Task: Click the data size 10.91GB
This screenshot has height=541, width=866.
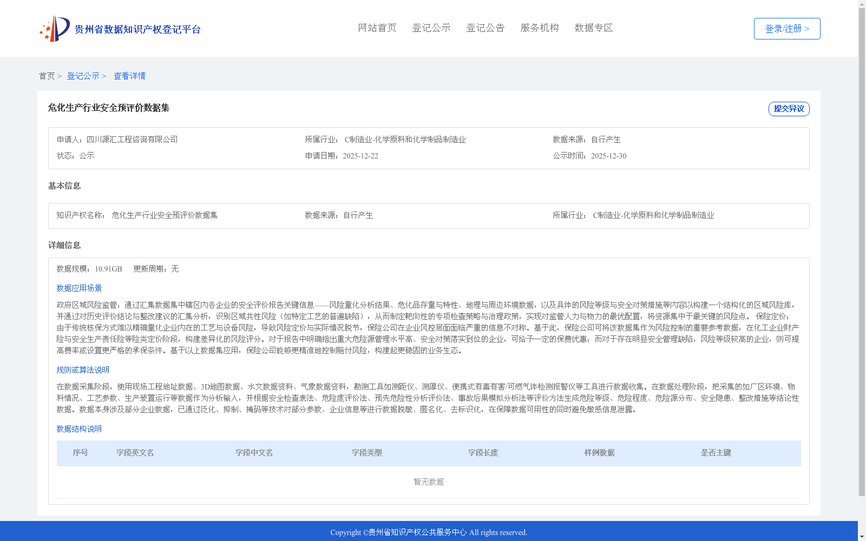Action: 108,269
